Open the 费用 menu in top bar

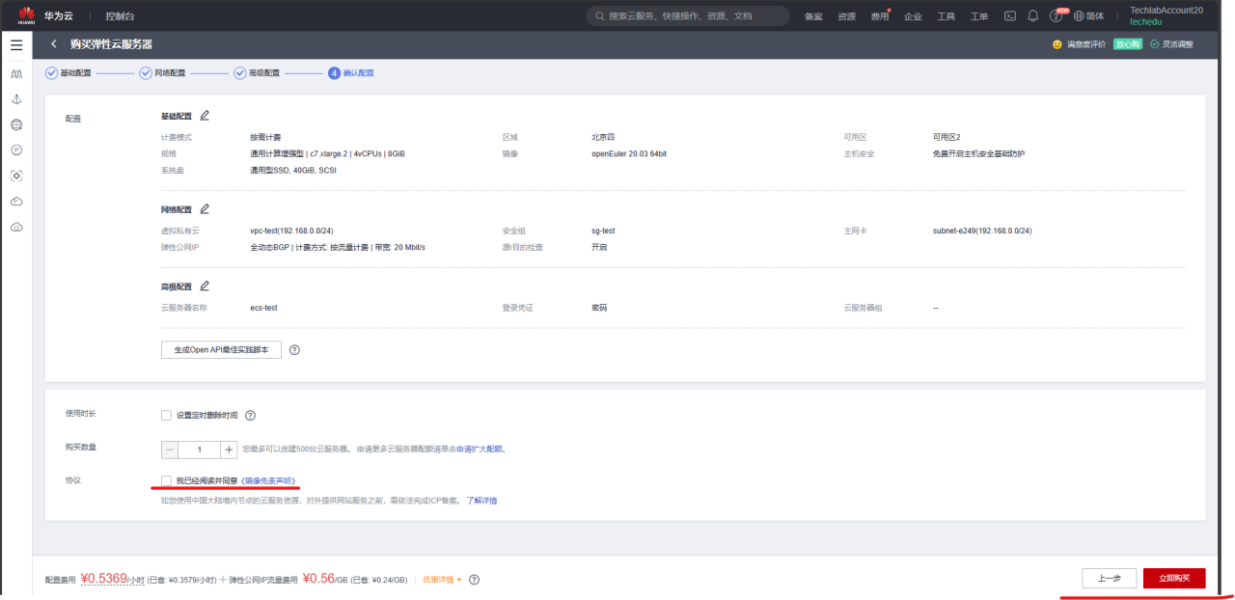pyautogui.click(x=879, y=16)
